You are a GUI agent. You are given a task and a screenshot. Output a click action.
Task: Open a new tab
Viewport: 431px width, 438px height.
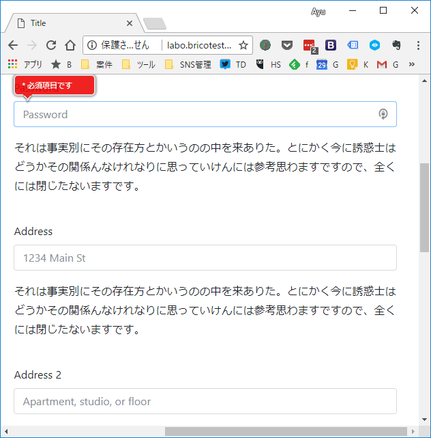[x=155, y=24]
